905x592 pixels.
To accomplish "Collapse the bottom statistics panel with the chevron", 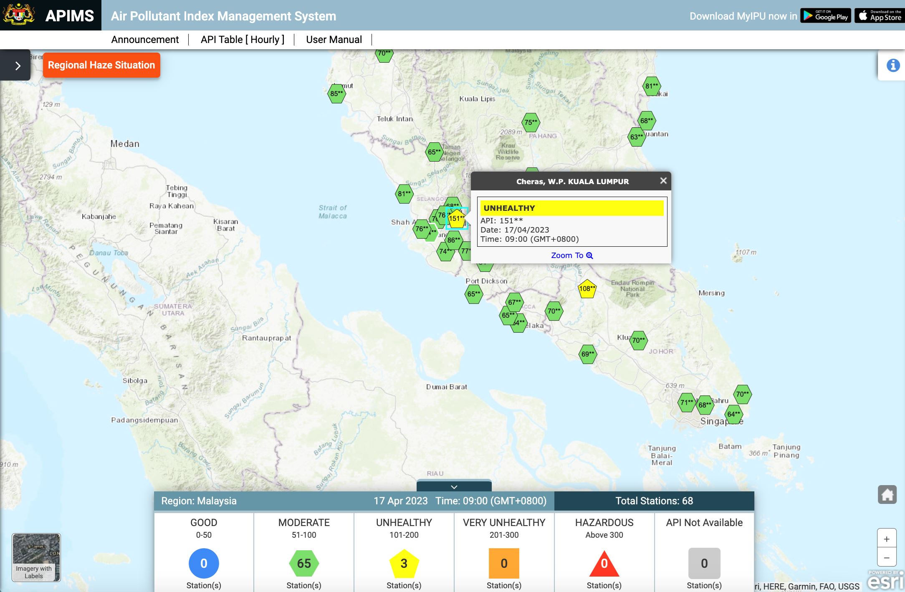I will 453,487.
